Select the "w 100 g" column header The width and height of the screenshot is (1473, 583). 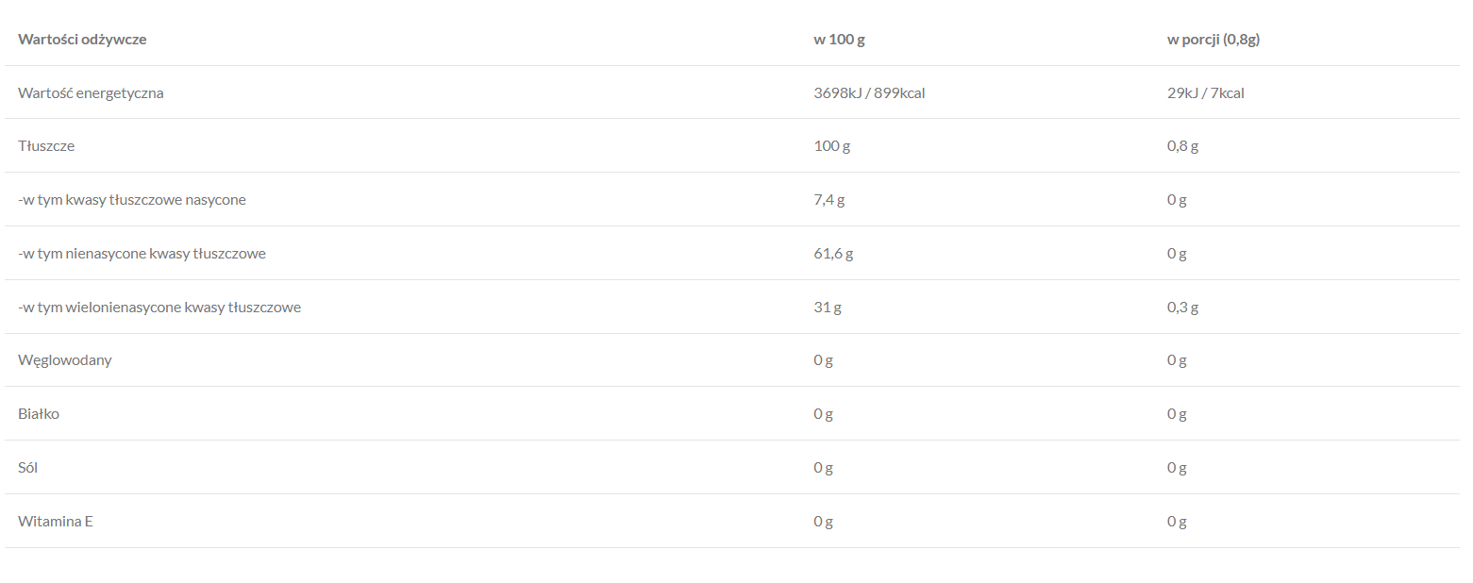coord(839,40)
